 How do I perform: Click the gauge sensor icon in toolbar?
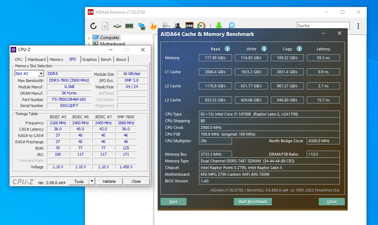coord(201,25)
